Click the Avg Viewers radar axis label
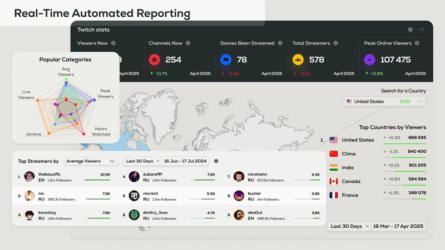The image size is (445, 250). 66,72
